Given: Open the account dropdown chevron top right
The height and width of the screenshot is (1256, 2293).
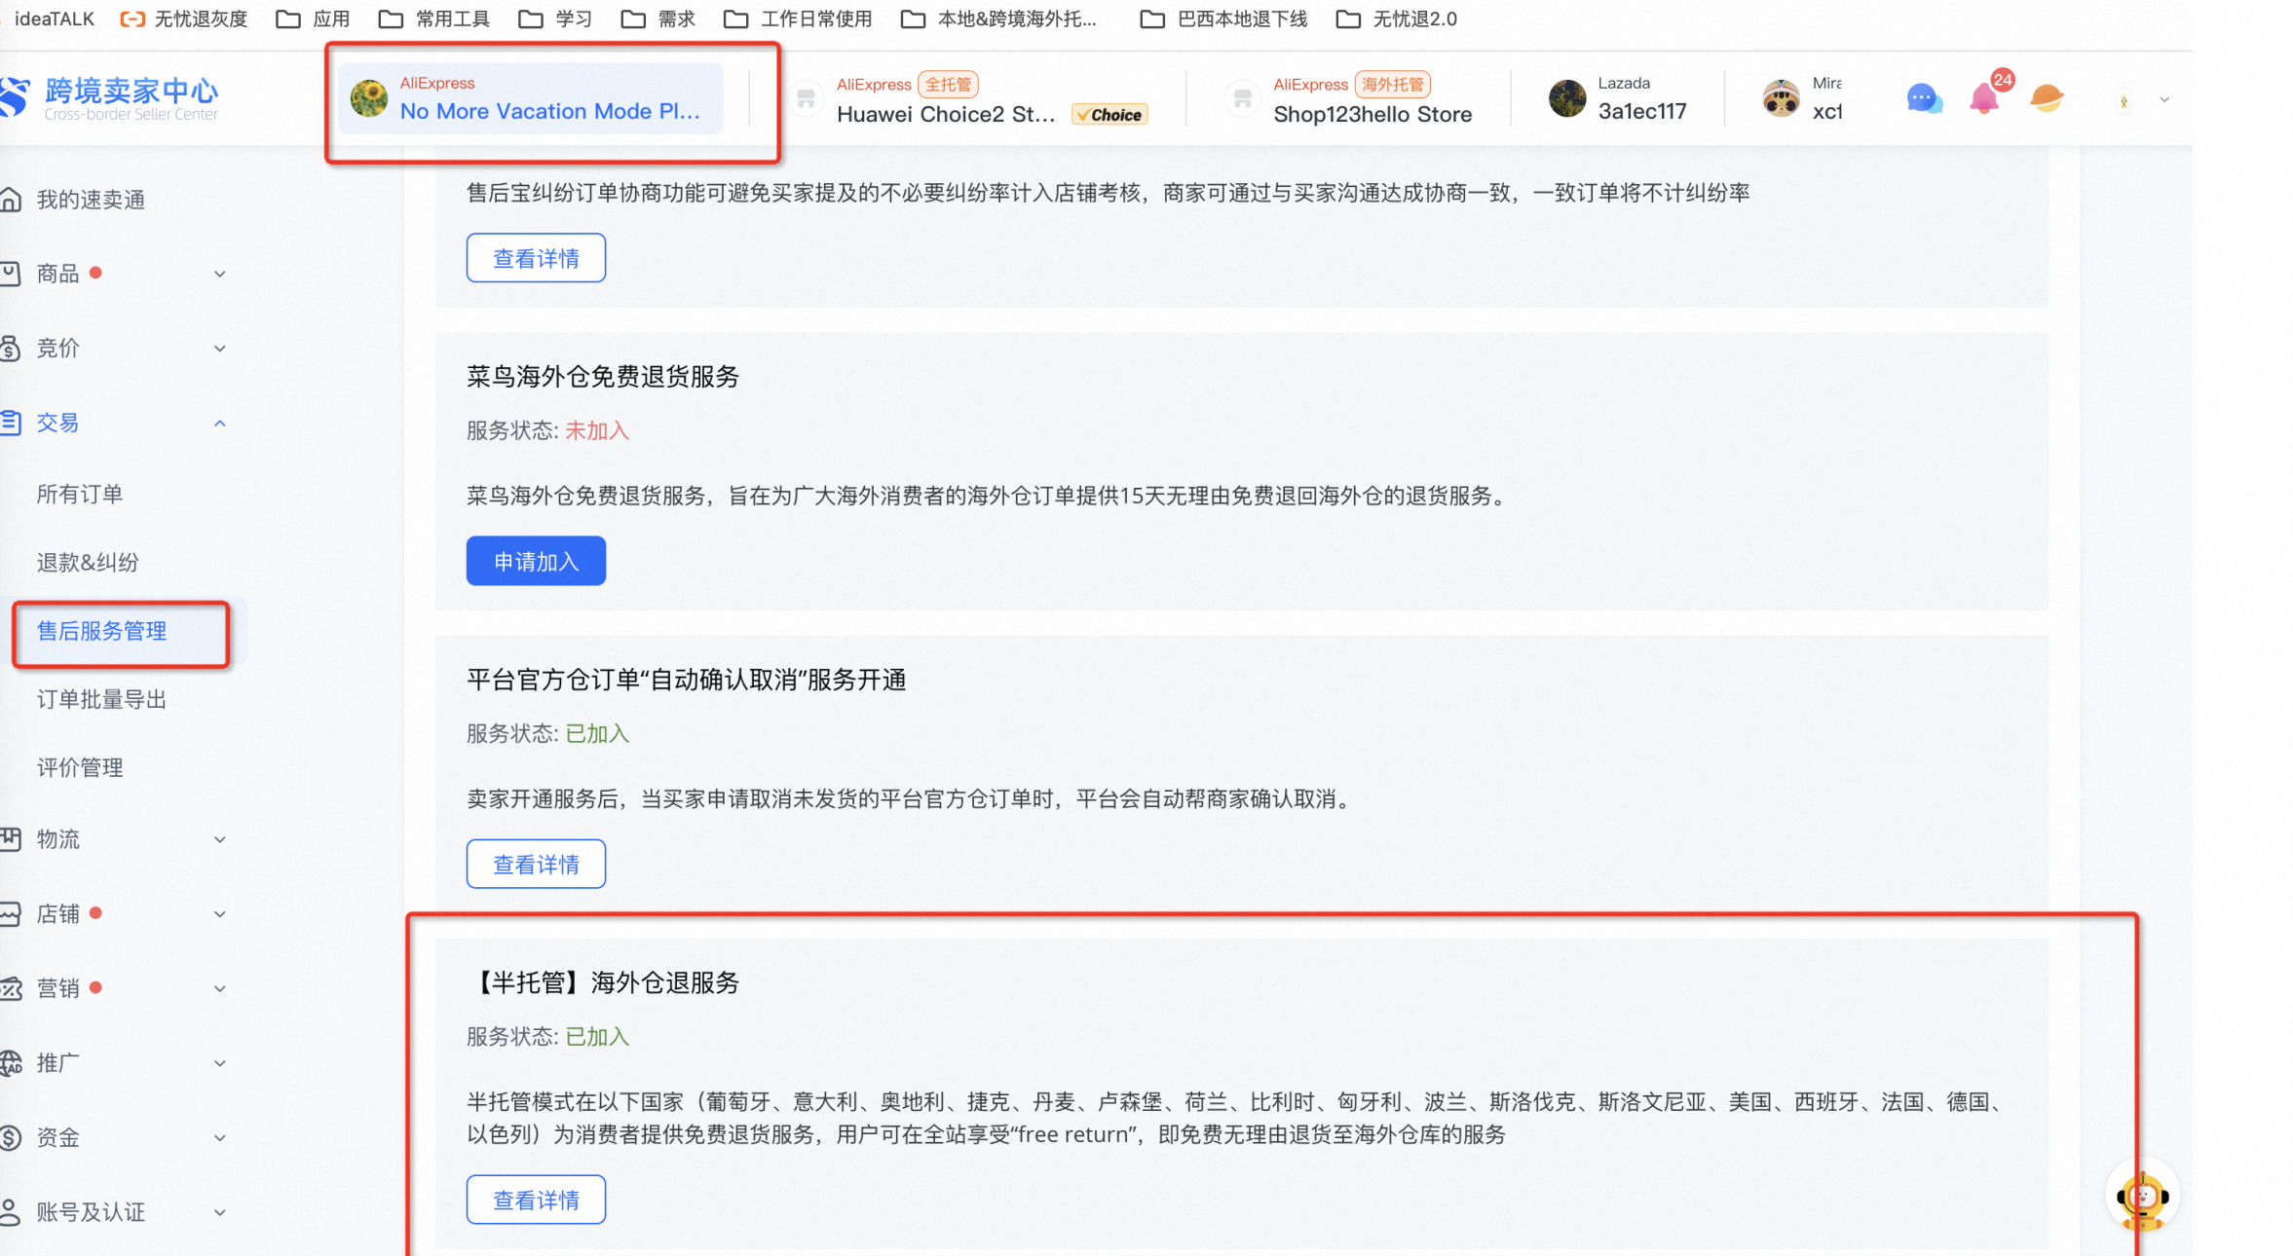Looking at the screenshot, I should click(x=2164, y=99).
